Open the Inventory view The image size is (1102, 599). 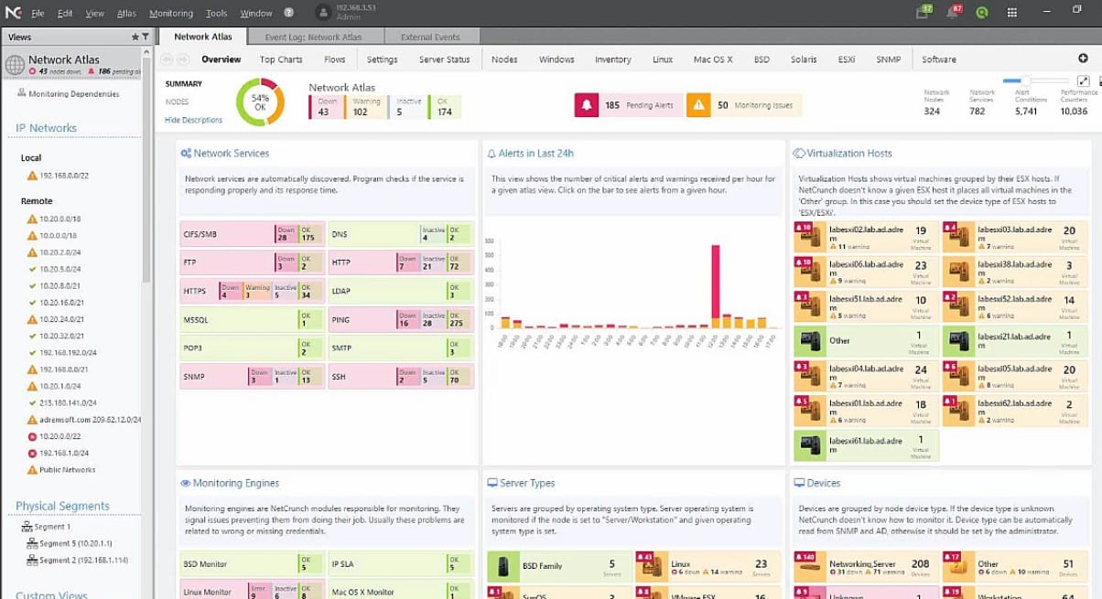pyautogui.click(x=612, y=59)
